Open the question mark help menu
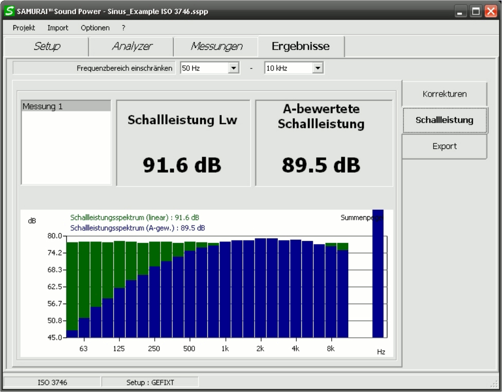502x392 pixels. click(x=123, y=28)
